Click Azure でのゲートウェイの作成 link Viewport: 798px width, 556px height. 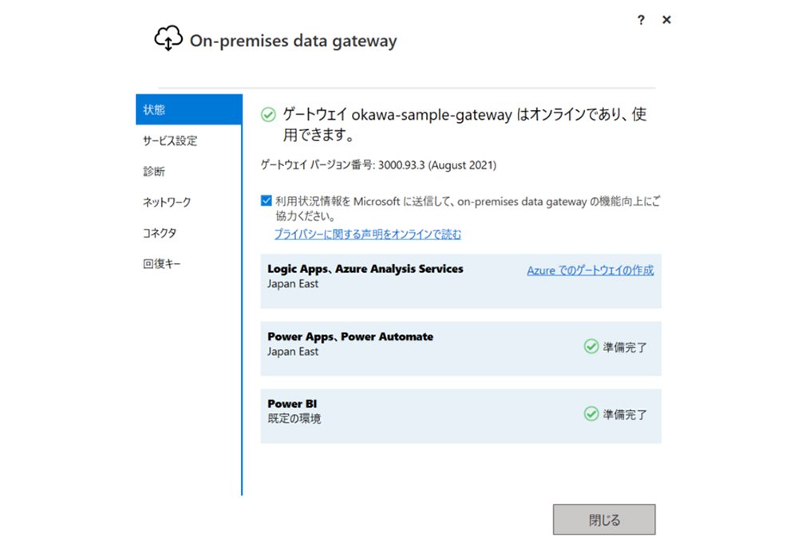(591, 270)
